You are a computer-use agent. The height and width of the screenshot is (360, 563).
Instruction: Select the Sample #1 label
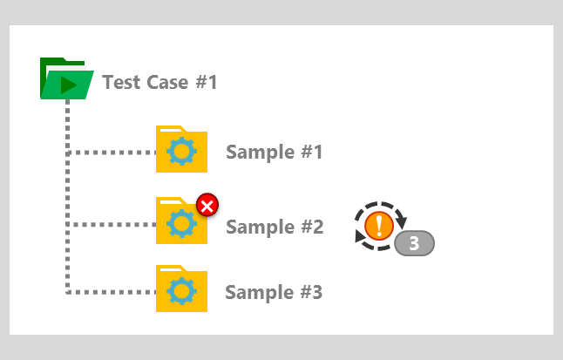pos(275,152)
